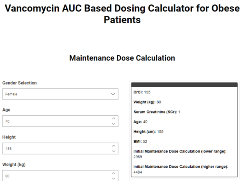Click the CrCl result value 135
This screenshot has width=246, height=181.
[x=147, y=92]
